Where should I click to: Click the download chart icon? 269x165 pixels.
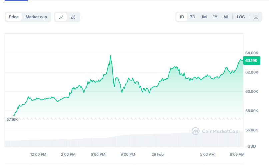(256, 17)
